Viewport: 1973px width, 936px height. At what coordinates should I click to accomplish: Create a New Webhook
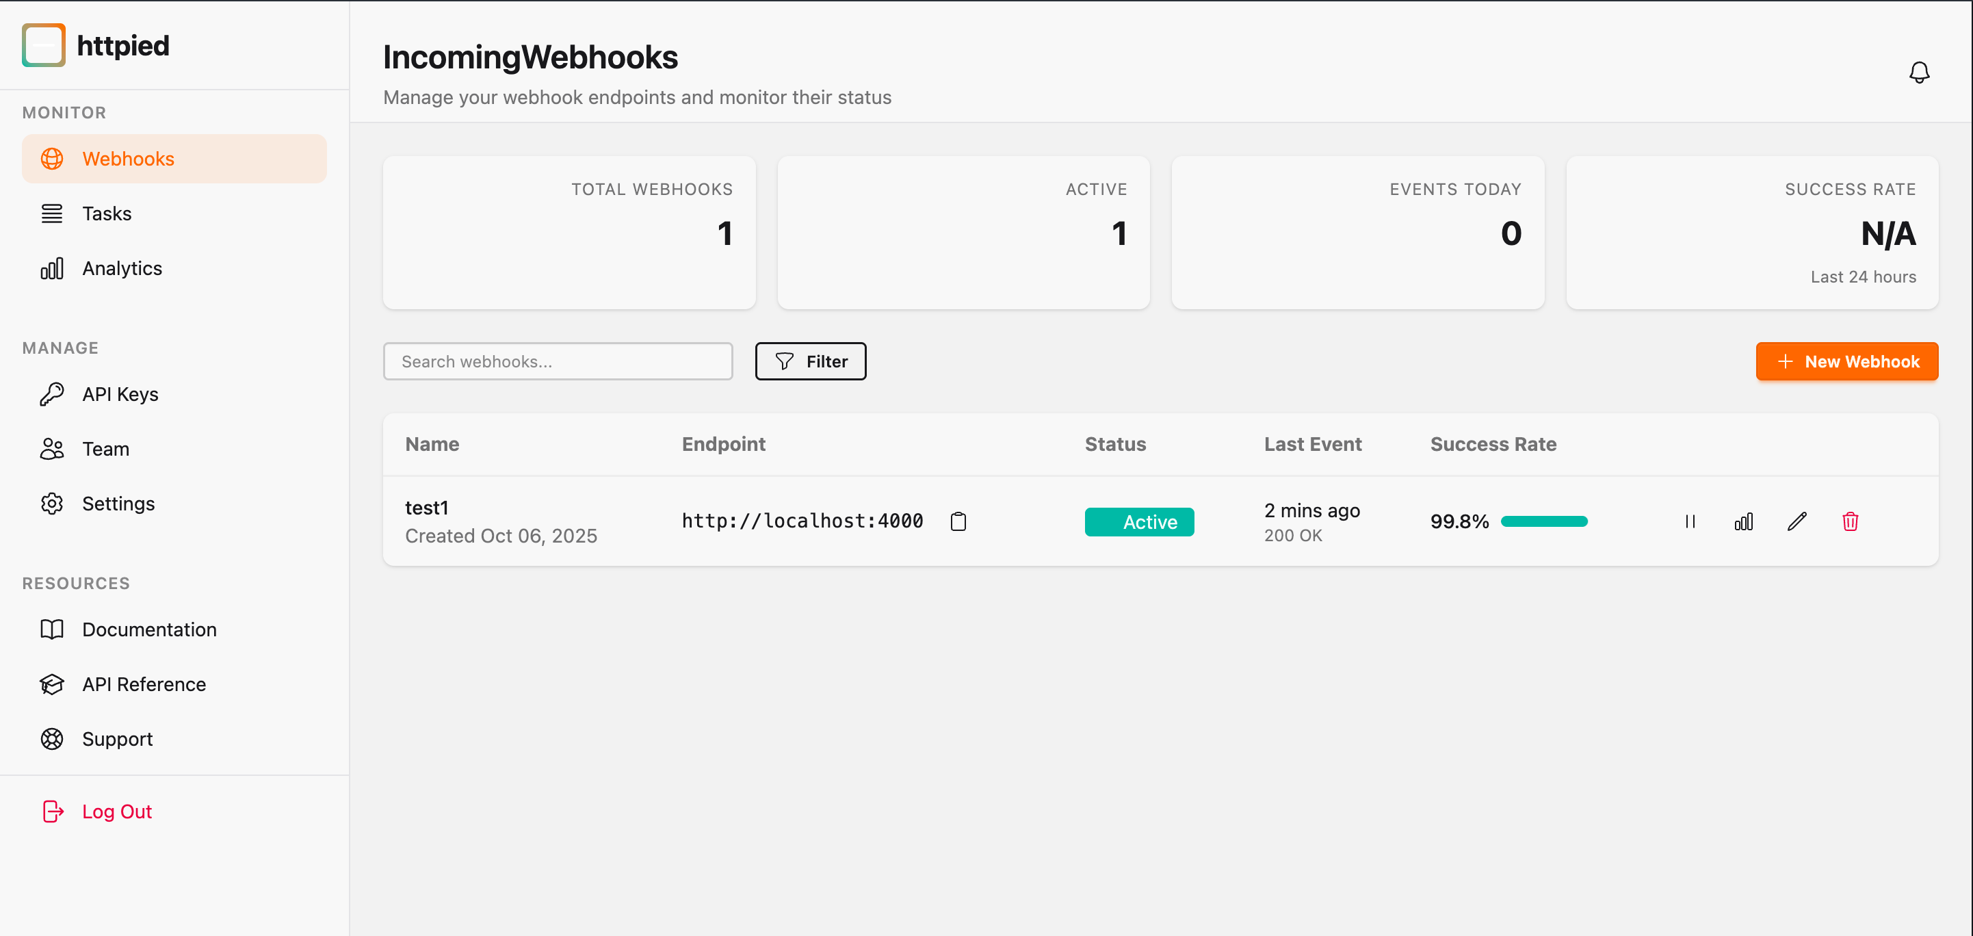pos(1846,361)
